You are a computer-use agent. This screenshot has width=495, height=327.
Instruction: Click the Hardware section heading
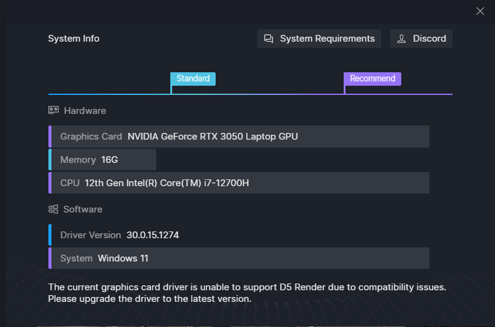point(85,111)
